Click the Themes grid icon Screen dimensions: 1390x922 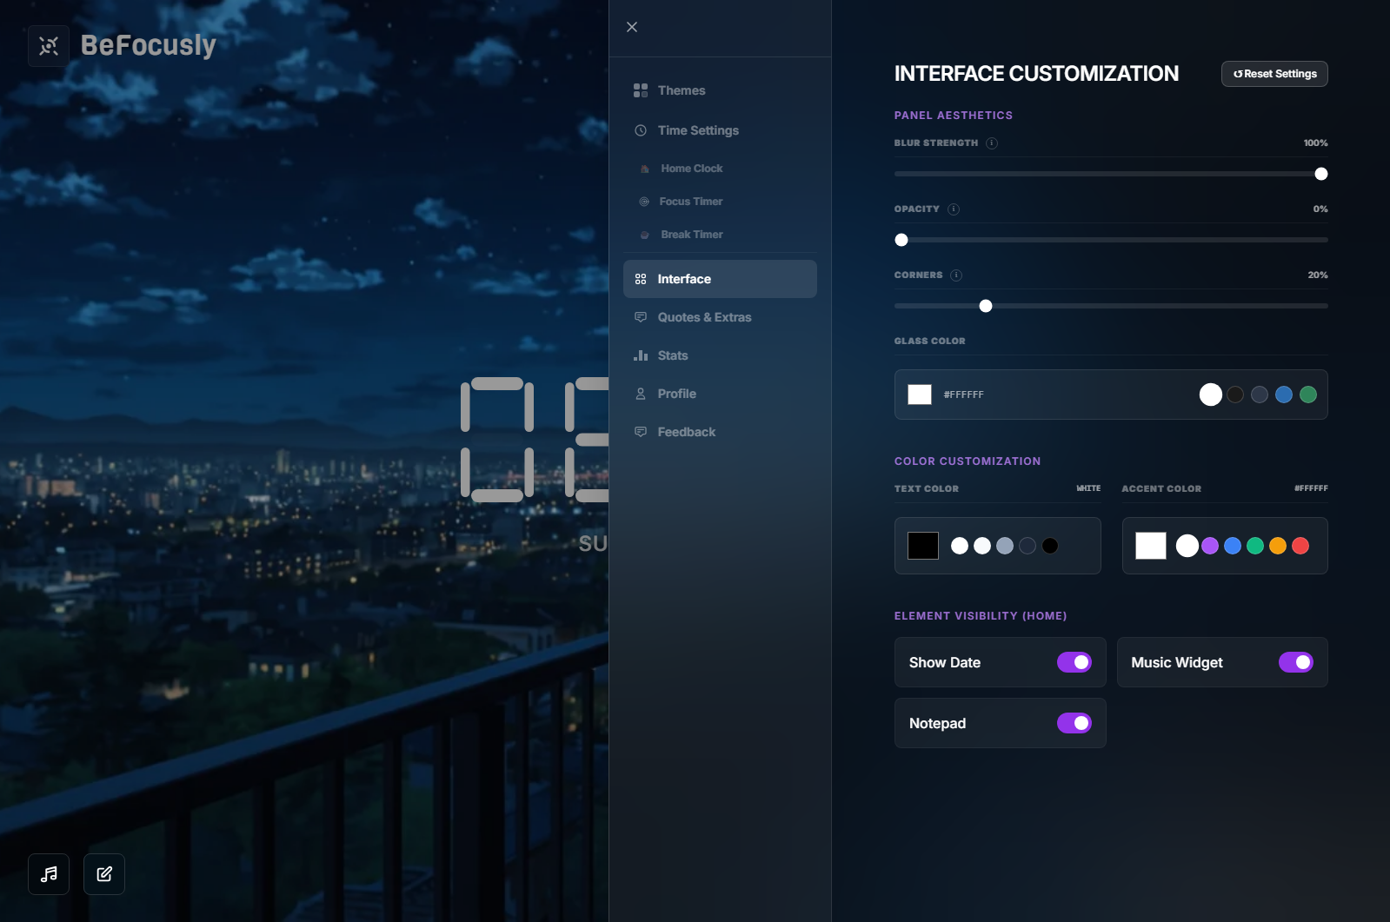tap(641, 90)
